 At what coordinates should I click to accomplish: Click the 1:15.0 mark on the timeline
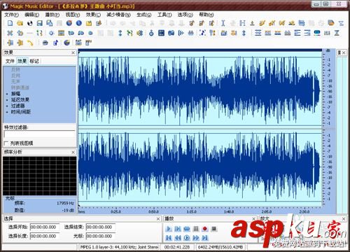(x=191, y=211)
